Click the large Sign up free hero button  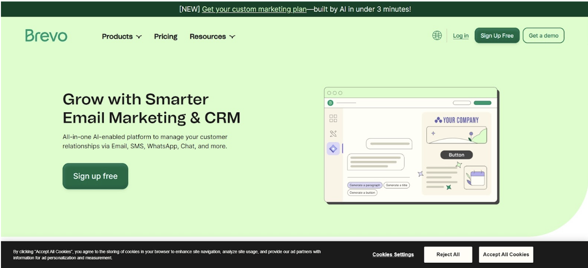coord(95,176)
